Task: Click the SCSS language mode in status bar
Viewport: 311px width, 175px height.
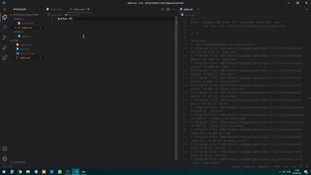Action: click(x=294, y=166)
